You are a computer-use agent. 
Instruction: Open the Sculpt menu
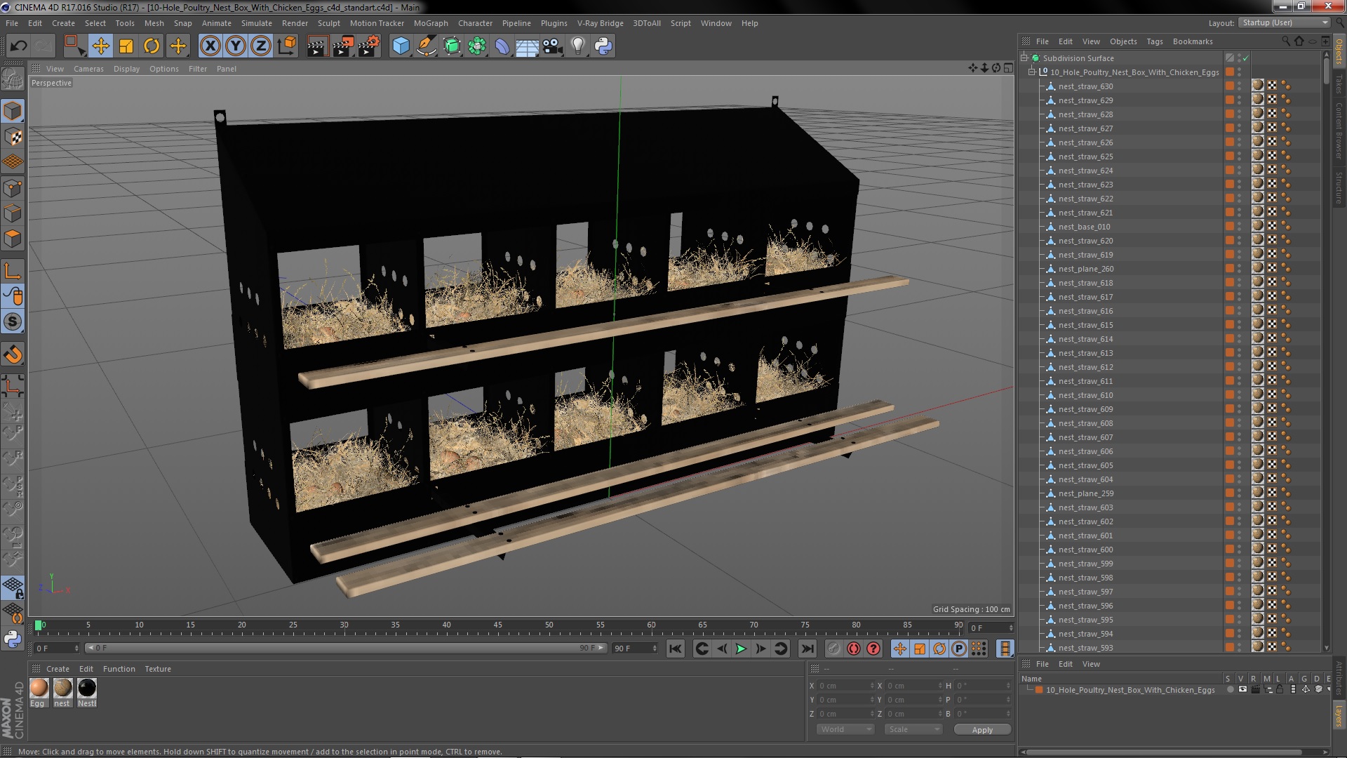click(328, 23)
